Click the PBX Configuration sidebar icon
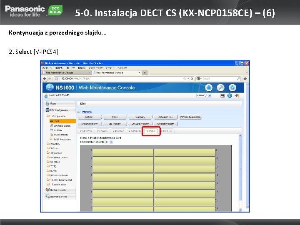The image size is (300, 225). pyautogui.click(x=47, y=110)
